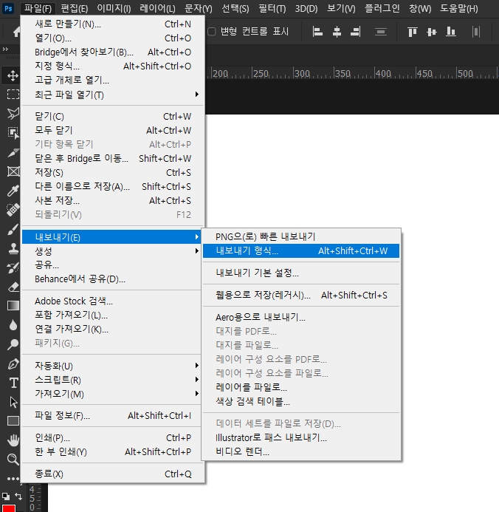Open the 보기(V) menu
Screen dimensions: 499x512
coord(341,8)
